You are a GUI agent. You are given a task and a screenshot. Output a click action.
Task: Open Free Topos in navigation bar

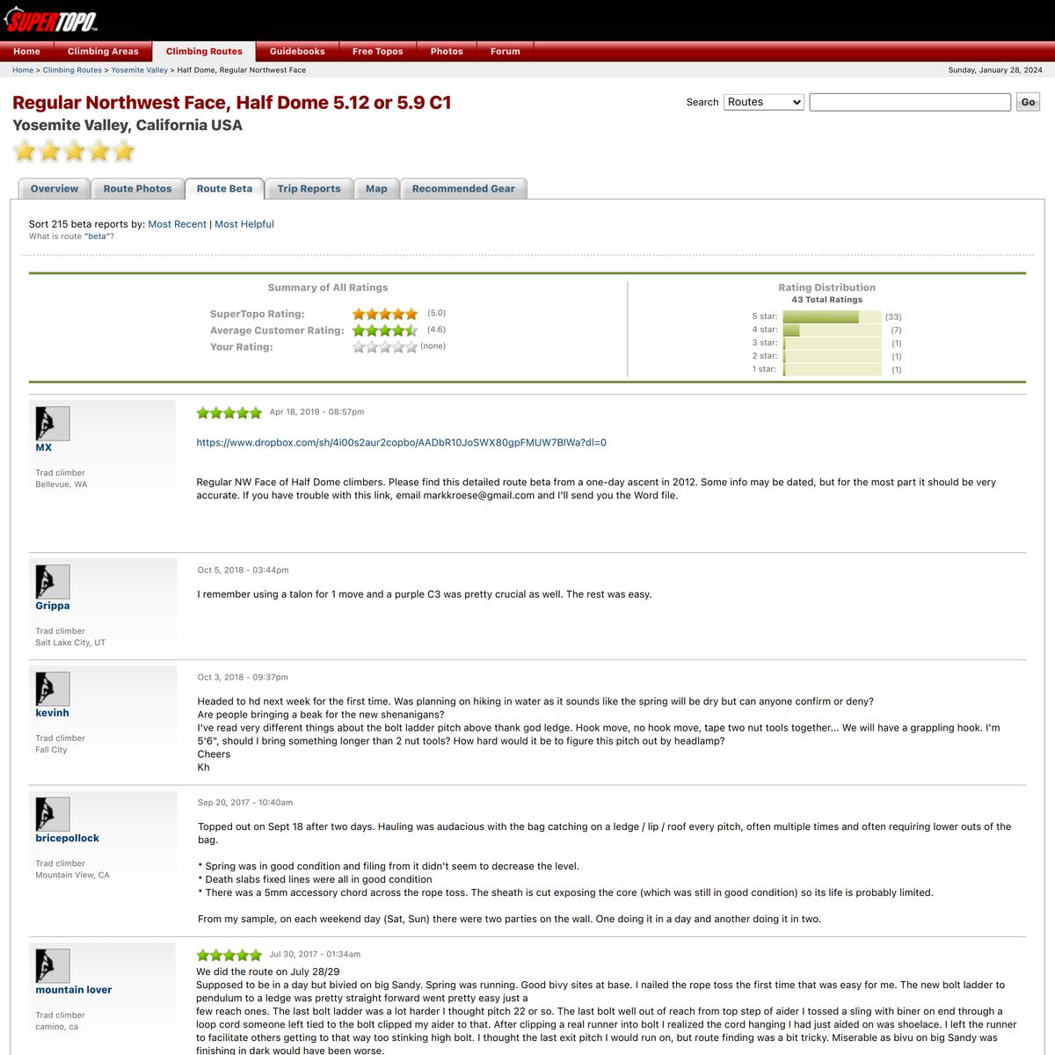pyautogui.click(x=377, y=51)
